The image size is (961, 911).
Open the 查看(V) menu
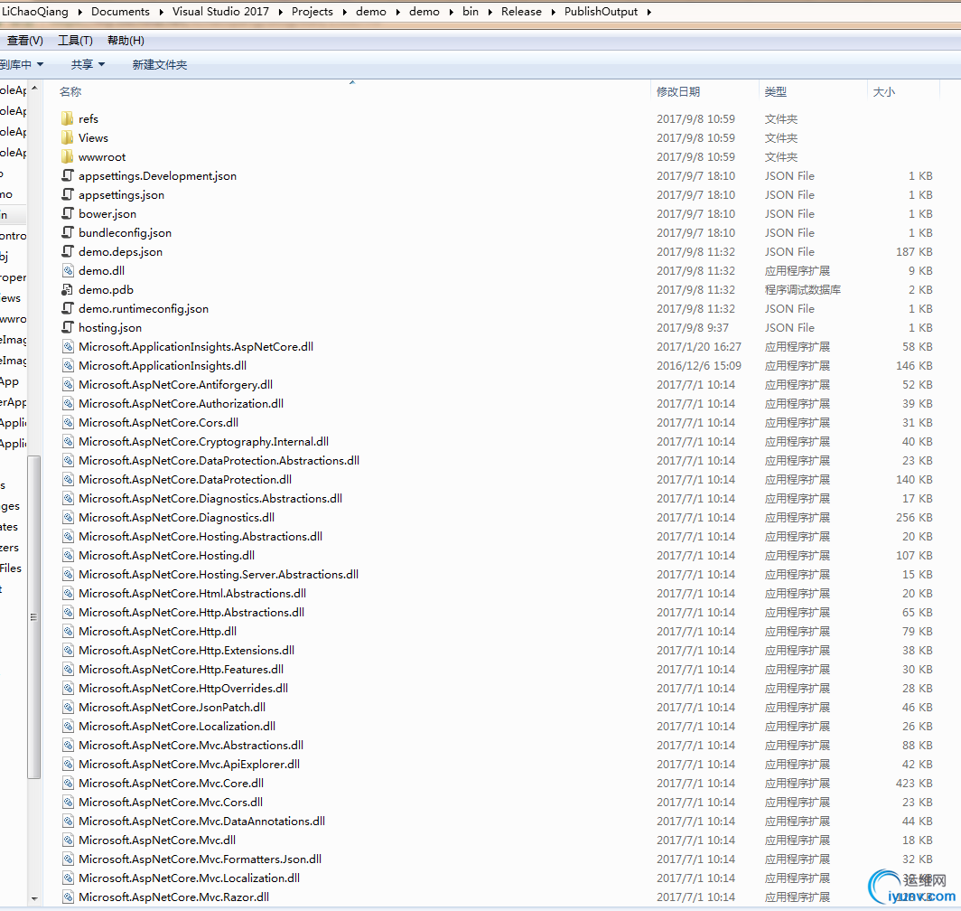tap(24, 41)
